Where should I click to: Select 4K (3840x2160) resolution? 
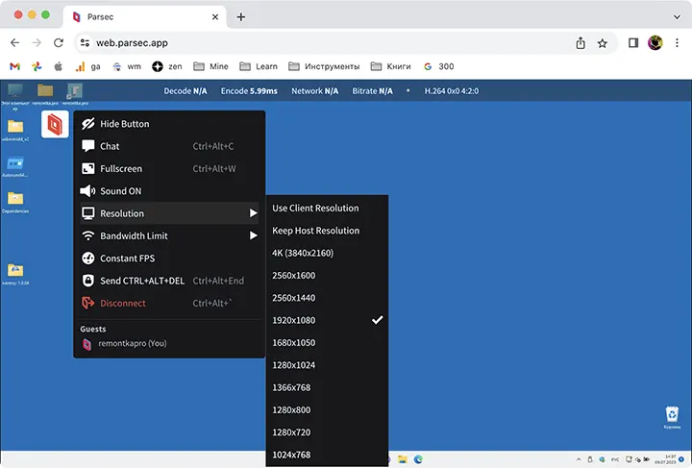point(327,253)
